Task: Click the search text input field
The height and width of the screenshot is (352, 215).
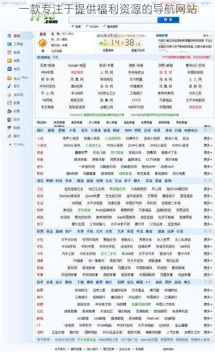Action: (x=113, y=20)
